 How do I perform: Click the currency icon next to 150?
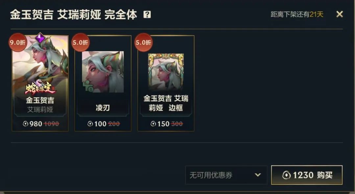pyautogui.click(x=153, y=124)
